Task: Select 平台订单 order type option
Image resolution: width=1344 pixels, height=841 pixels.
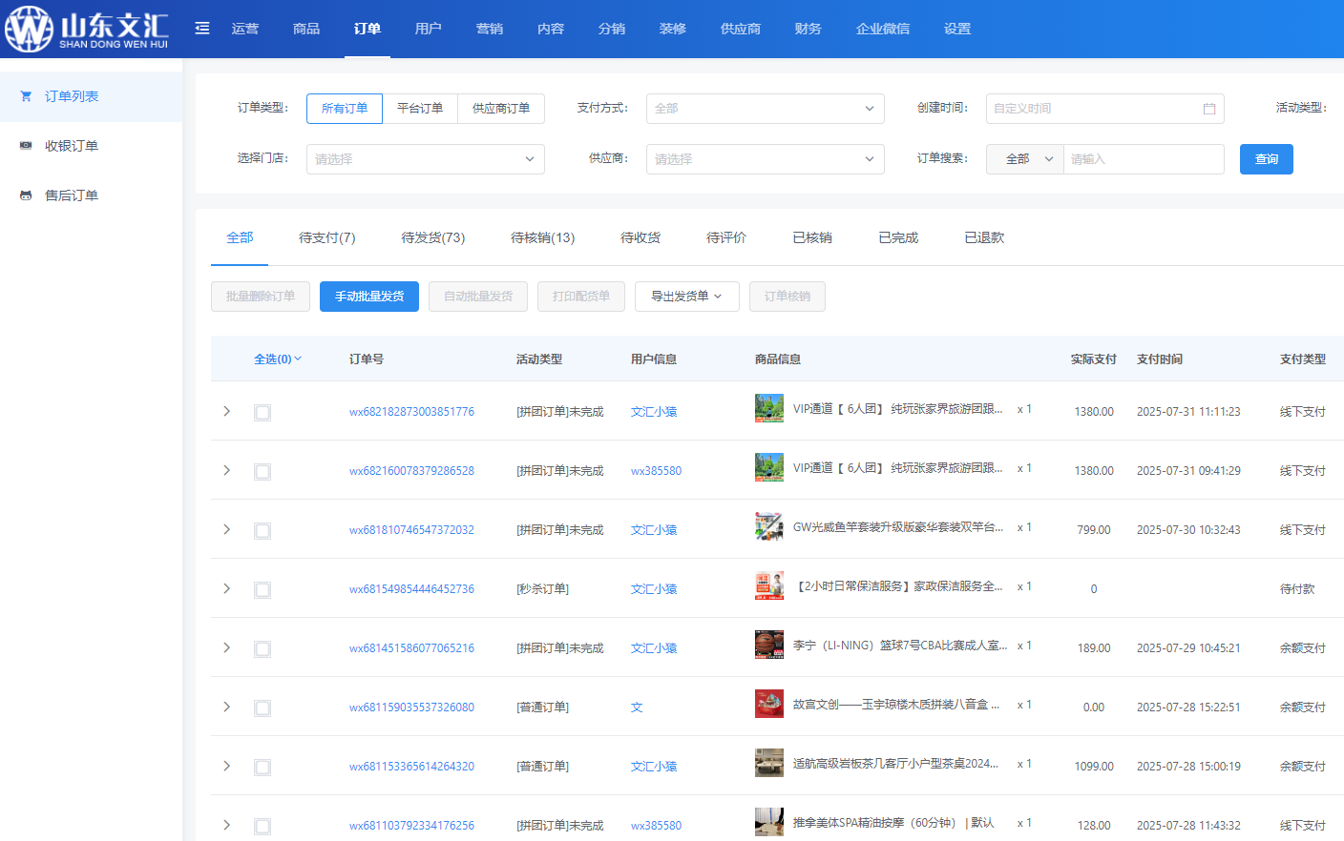Action: [420, 109]
